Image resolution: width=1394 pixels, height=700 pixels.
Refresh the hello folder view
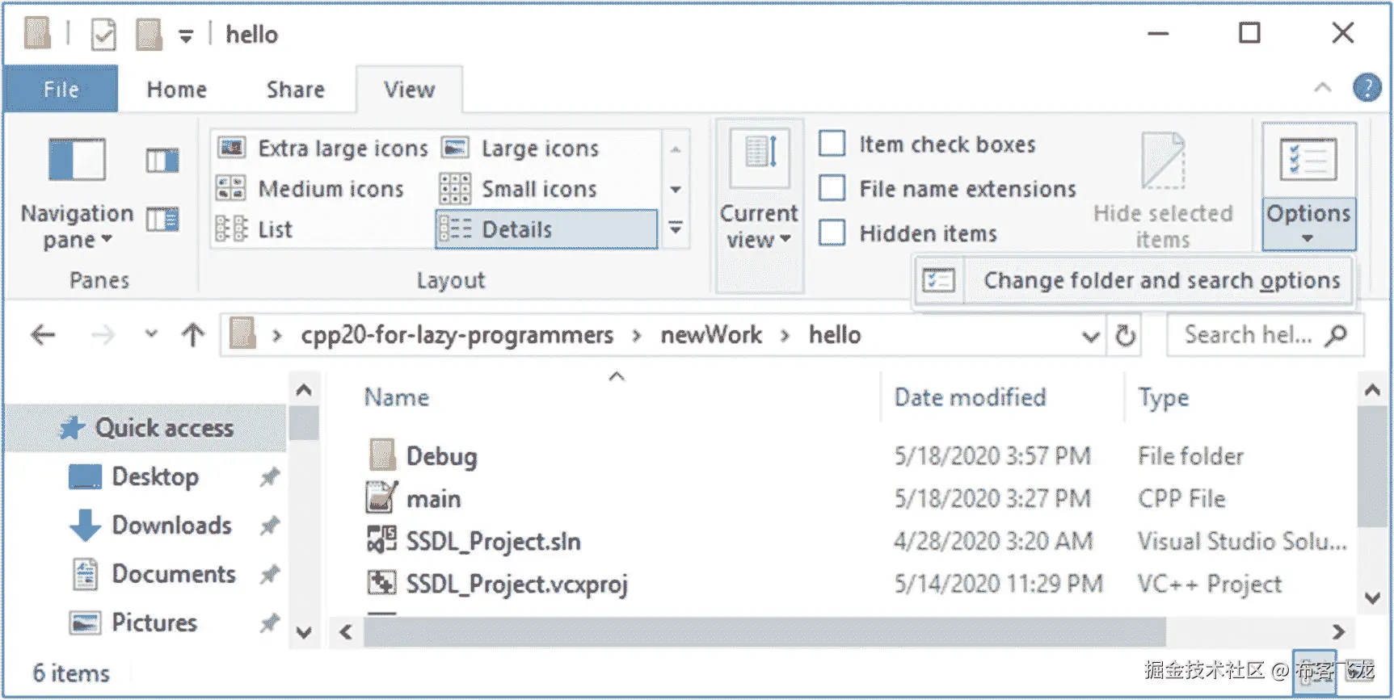pos(1125,335)
